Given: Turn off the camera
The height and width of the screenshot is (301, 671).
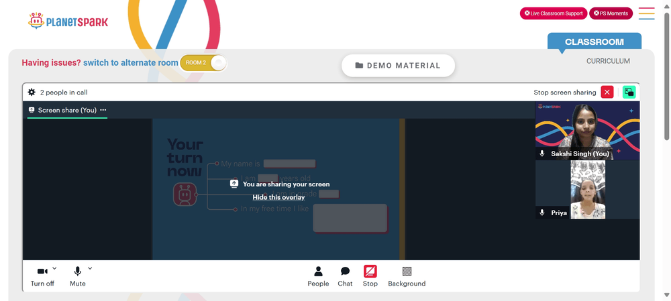Looking at the screenshot, I should click(x=42, y=276).
